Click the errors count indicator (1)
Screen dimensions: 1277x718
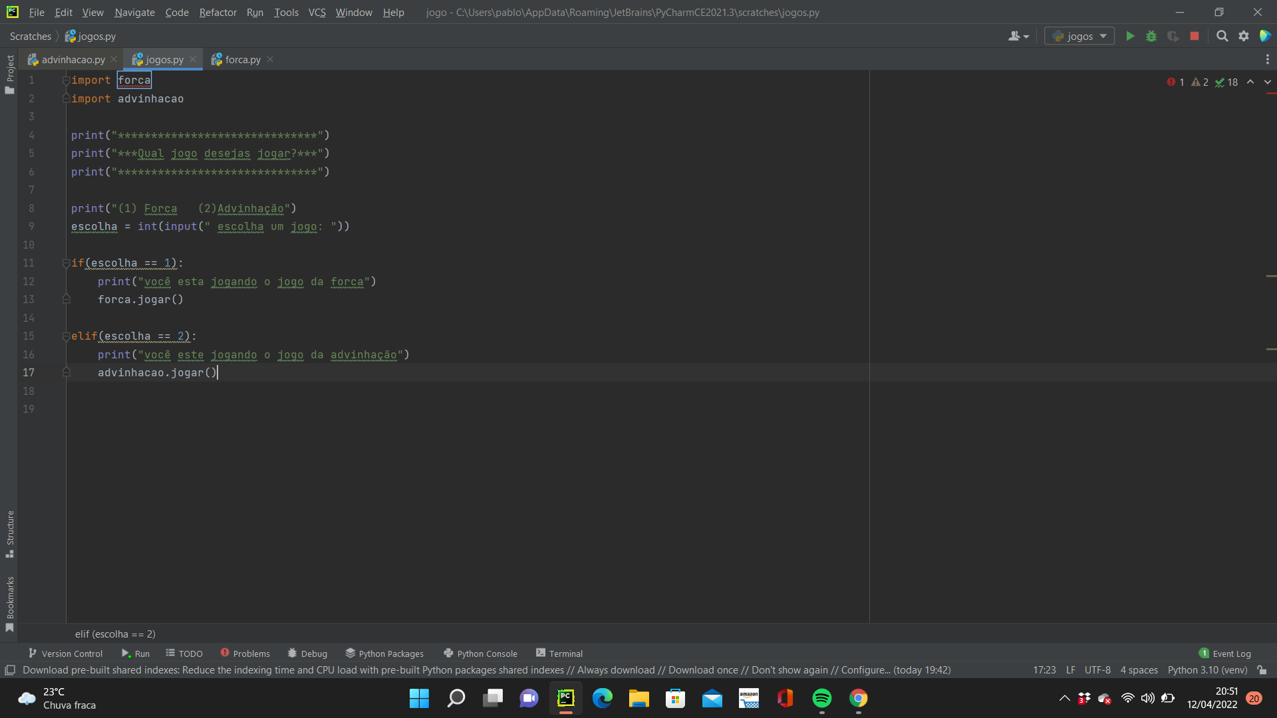pos(1176,82)
